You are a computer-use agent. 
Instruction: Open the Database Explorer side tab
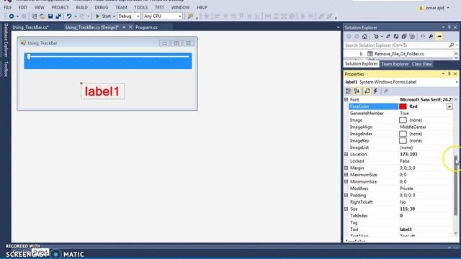coord(5,40)
